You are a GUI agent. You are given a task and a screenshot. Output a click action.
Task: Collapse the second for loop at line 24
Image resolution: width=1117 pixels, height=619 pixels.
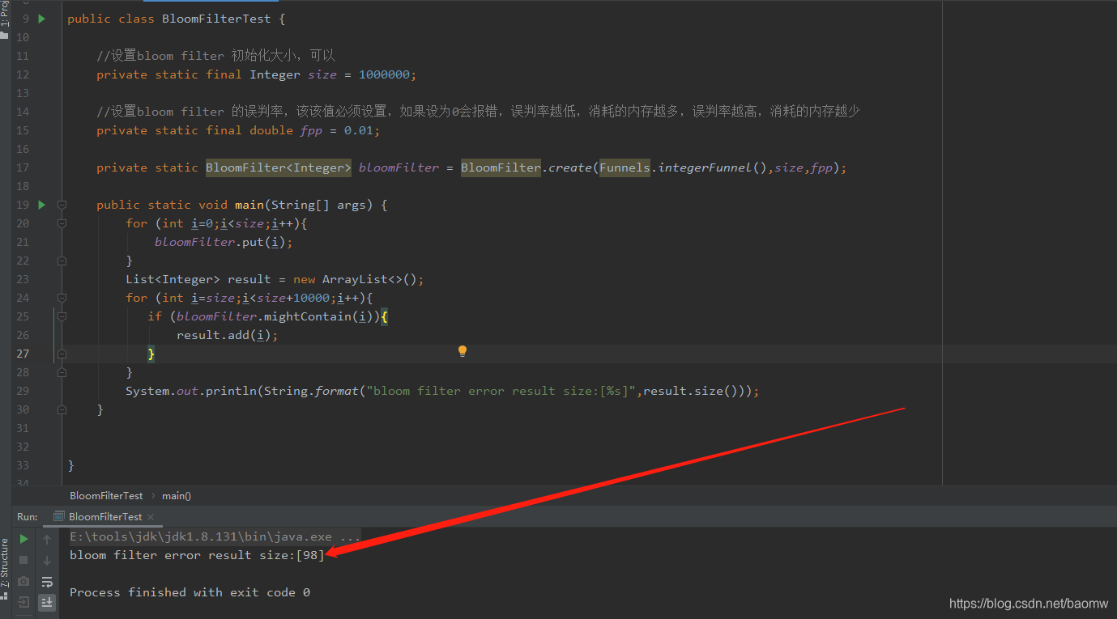point(62,298)
